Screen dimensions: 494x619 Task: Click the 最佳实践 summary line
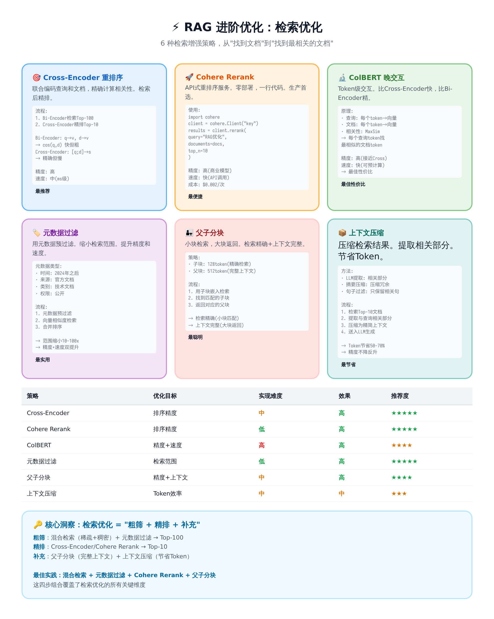(x=124, y=575)
